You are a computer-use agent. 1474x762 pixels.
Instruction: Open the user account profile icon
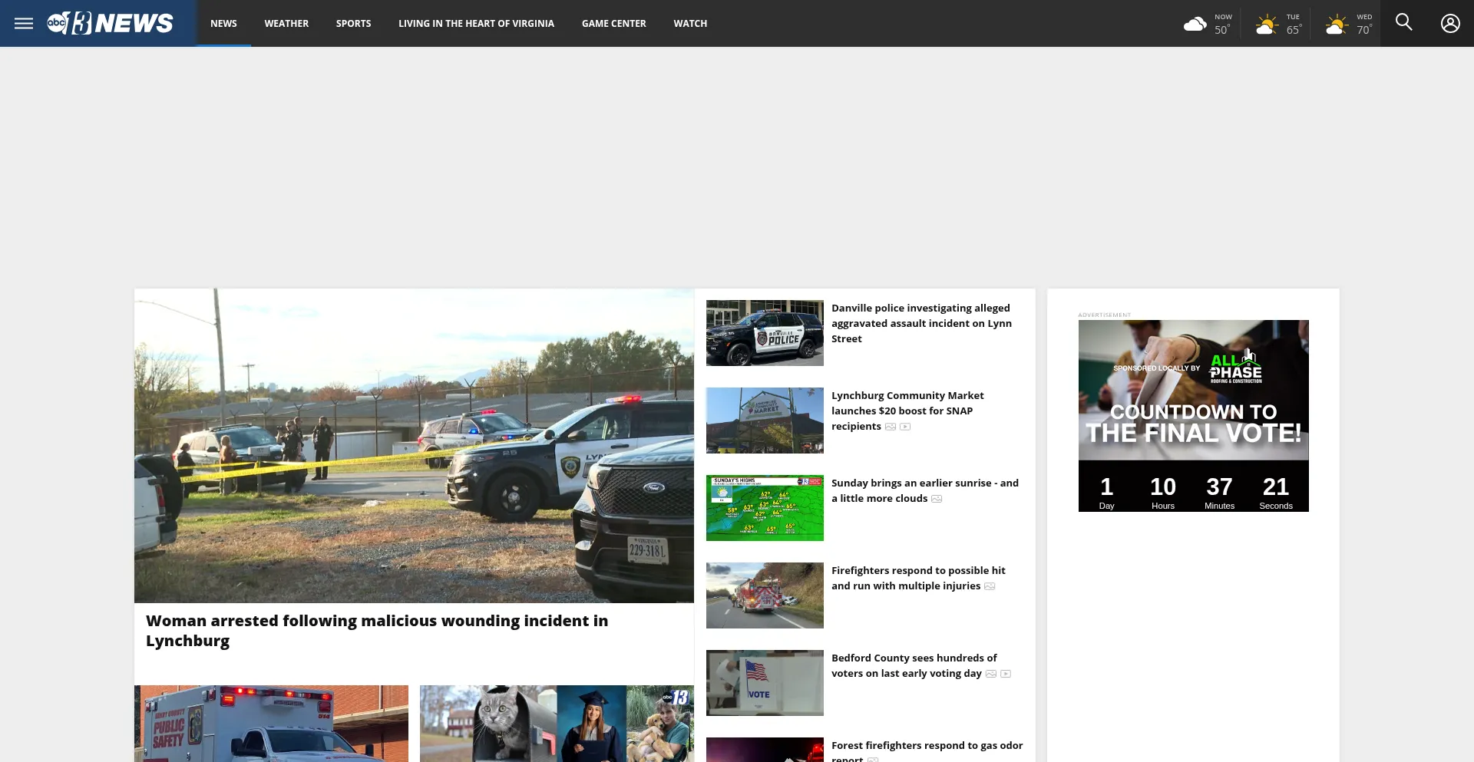coord(1449,23)
